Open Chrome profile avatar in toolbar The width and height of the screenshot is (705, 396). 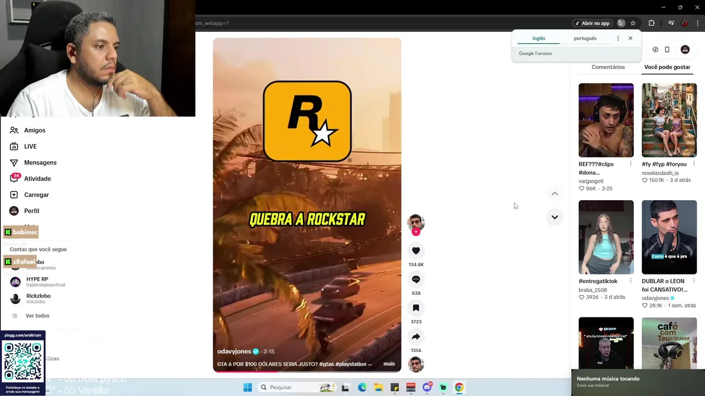[685, 23]
